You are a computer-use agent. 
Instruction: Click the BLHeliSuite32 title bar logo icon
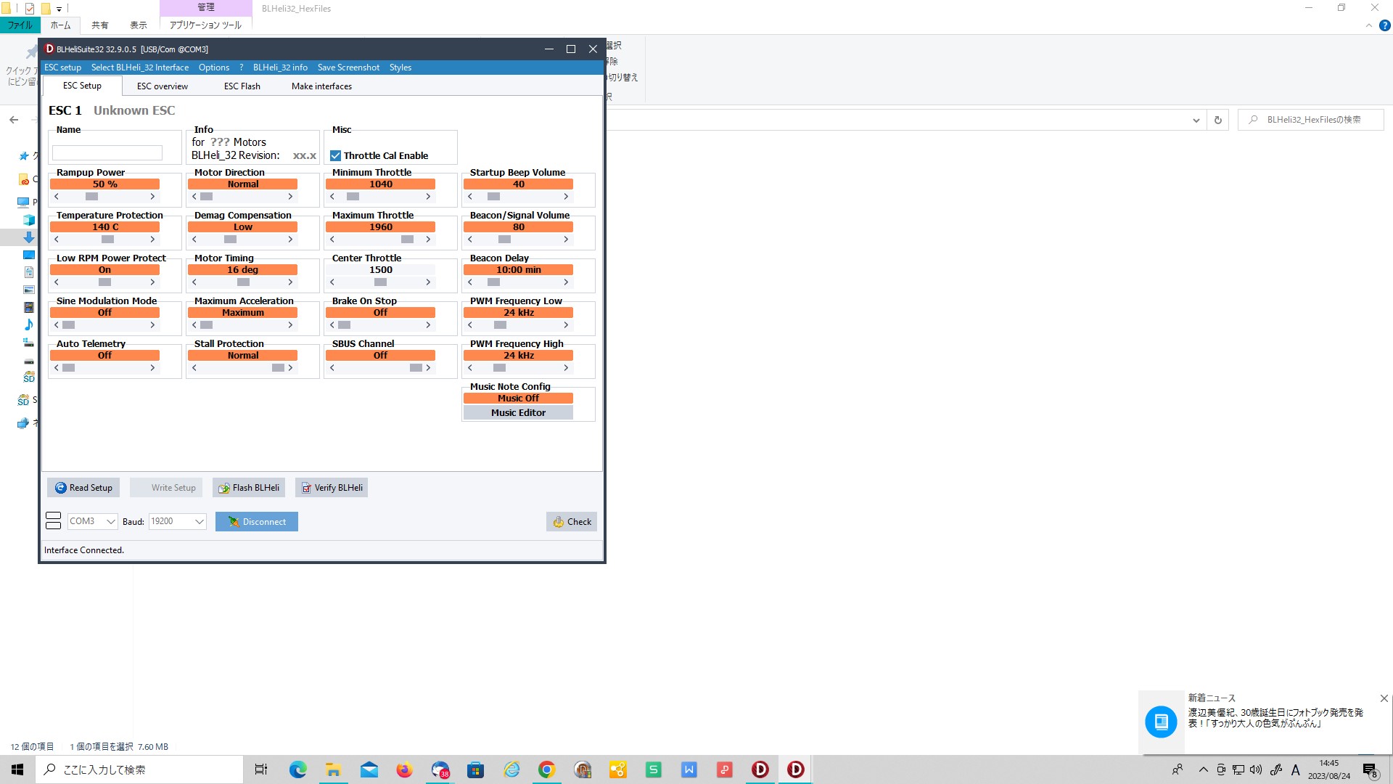(49, 49)
